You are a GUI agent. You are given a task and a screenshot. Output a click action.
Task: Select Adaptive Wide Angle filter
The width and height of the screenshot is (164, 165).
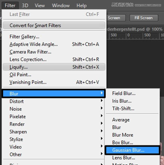[54, 44]
